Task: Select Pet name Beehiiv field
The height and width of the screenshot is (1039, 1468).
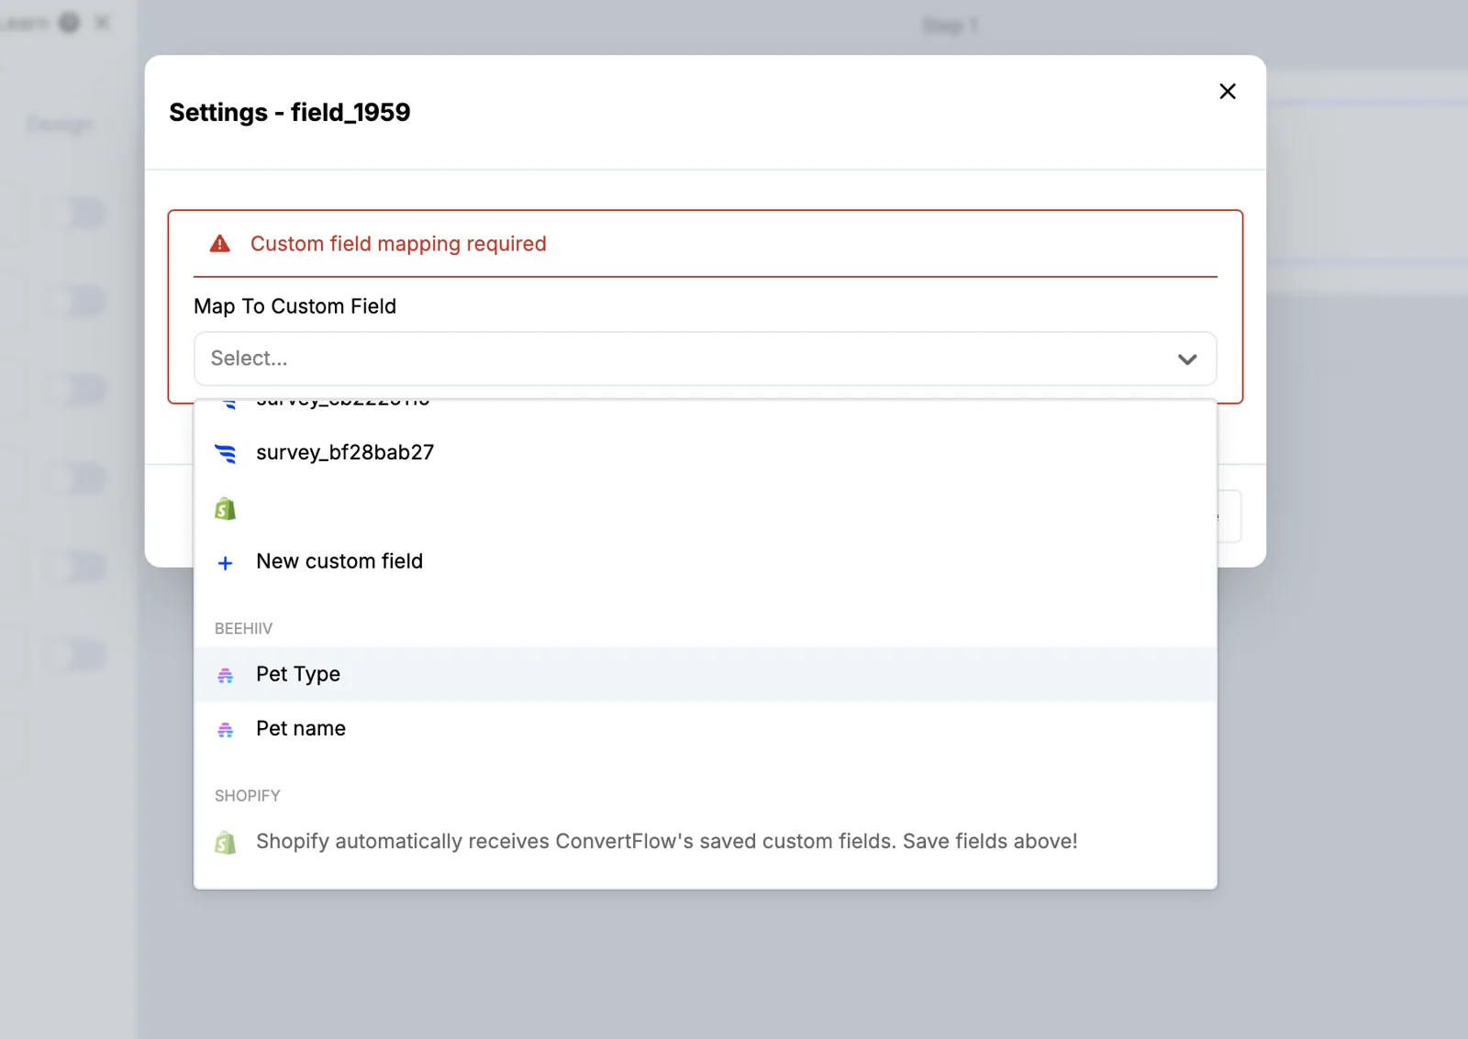Action: click(705, 729)
